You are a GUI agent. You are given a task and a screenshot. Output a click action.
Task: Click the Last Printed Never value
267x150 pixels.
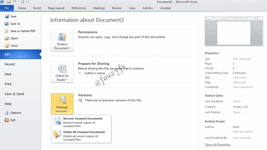237,112
